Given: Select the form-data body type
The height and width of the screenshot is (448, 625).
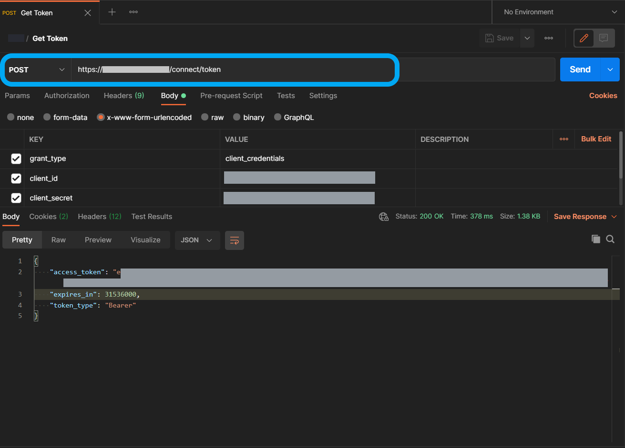Looking at the screenshot, I should (x=65, y=117).
